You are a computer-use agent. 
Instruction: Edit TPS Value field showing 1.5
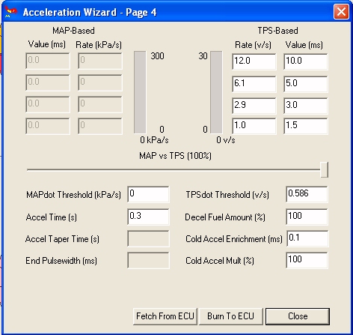pyautogui.click(x=306, y=126)
